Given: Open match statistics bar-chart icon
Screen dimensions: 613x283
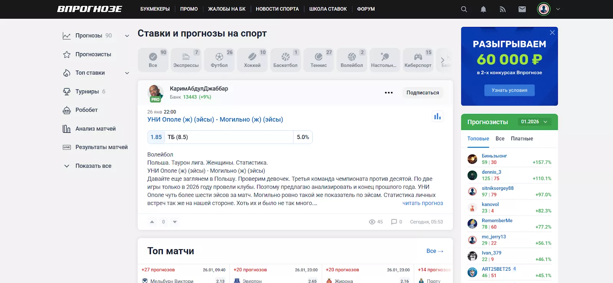Looking at the screenshot, I should point(437,116).
